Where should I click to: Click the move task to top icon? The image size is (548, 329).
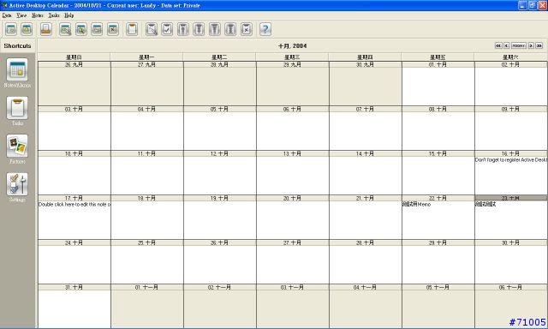click(215, 29)
